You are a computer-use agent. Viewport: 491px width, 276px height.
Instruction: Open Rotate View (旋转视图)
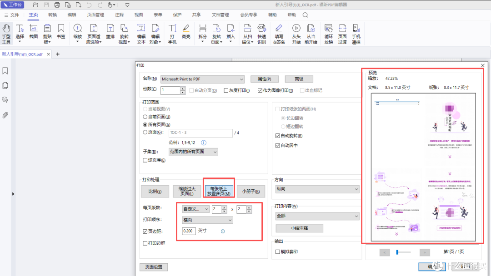(x=124, y=34)
